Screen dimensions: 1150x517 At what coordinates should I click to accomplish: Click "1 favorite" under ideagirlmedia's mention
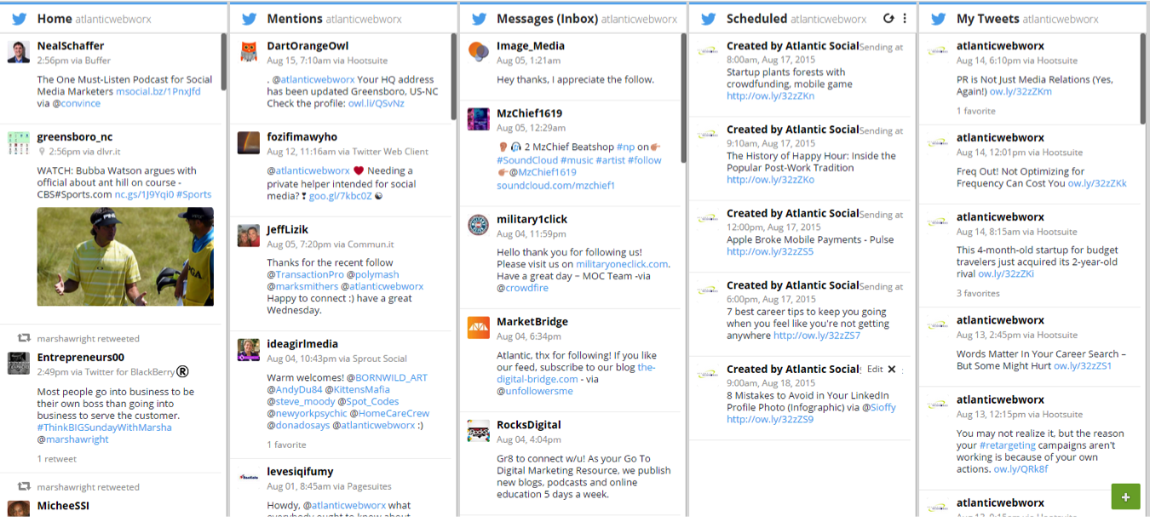click(286, 445)
